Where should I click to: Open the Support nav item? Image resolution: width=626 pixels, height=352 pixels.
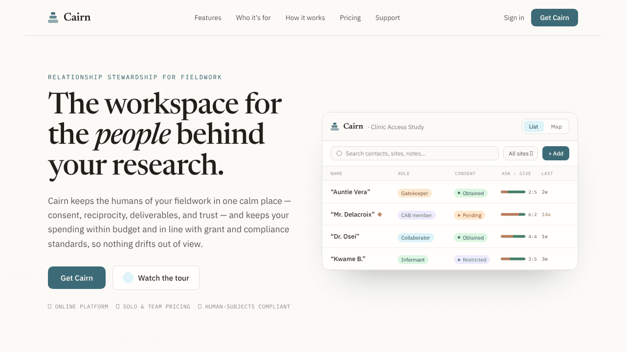(x=388, y=18)
